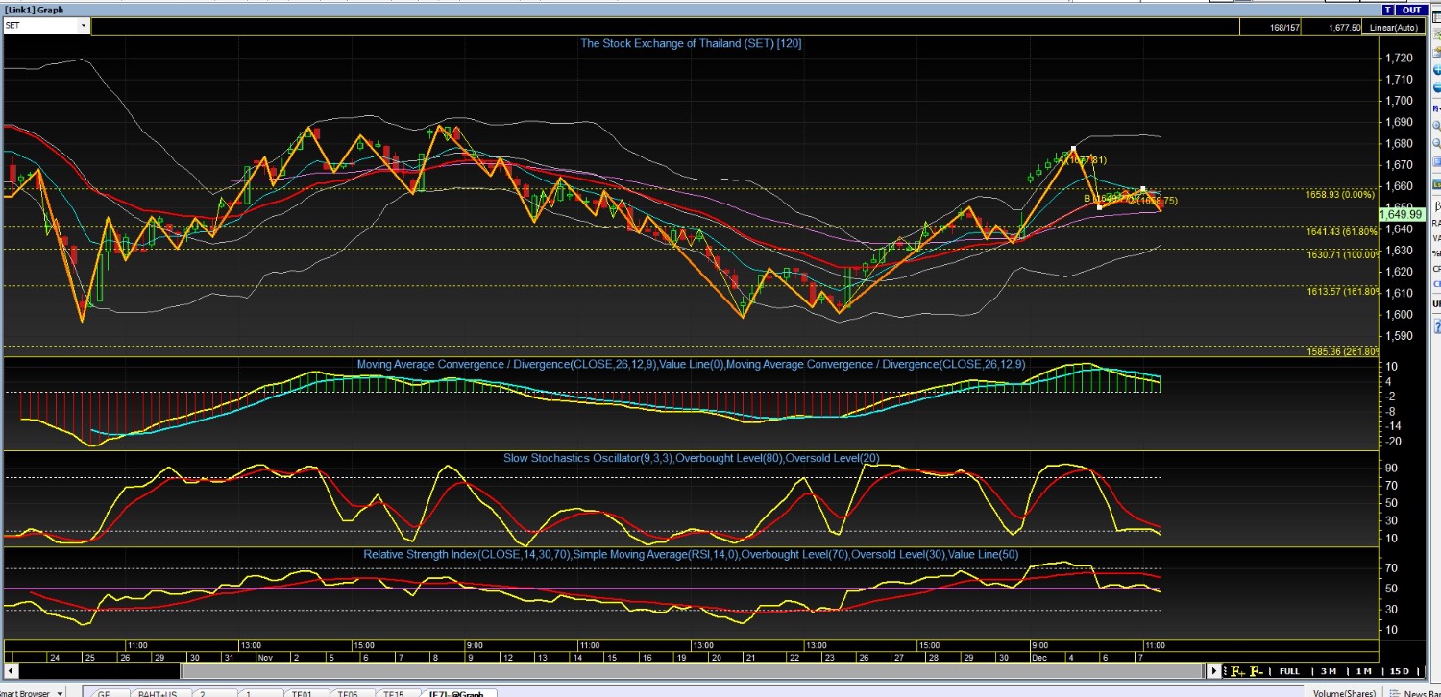Click the F- zoom out icon
1441x697 pixels.
[1256, 671]
